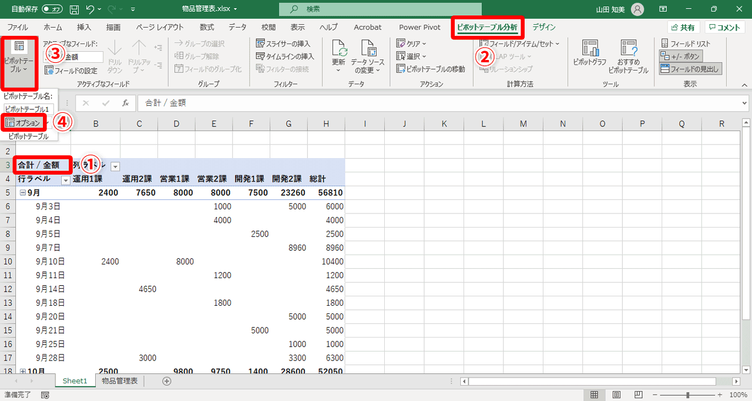
Task: Insert a ピボットグラフ chart
Action: (x=590, y=53)
